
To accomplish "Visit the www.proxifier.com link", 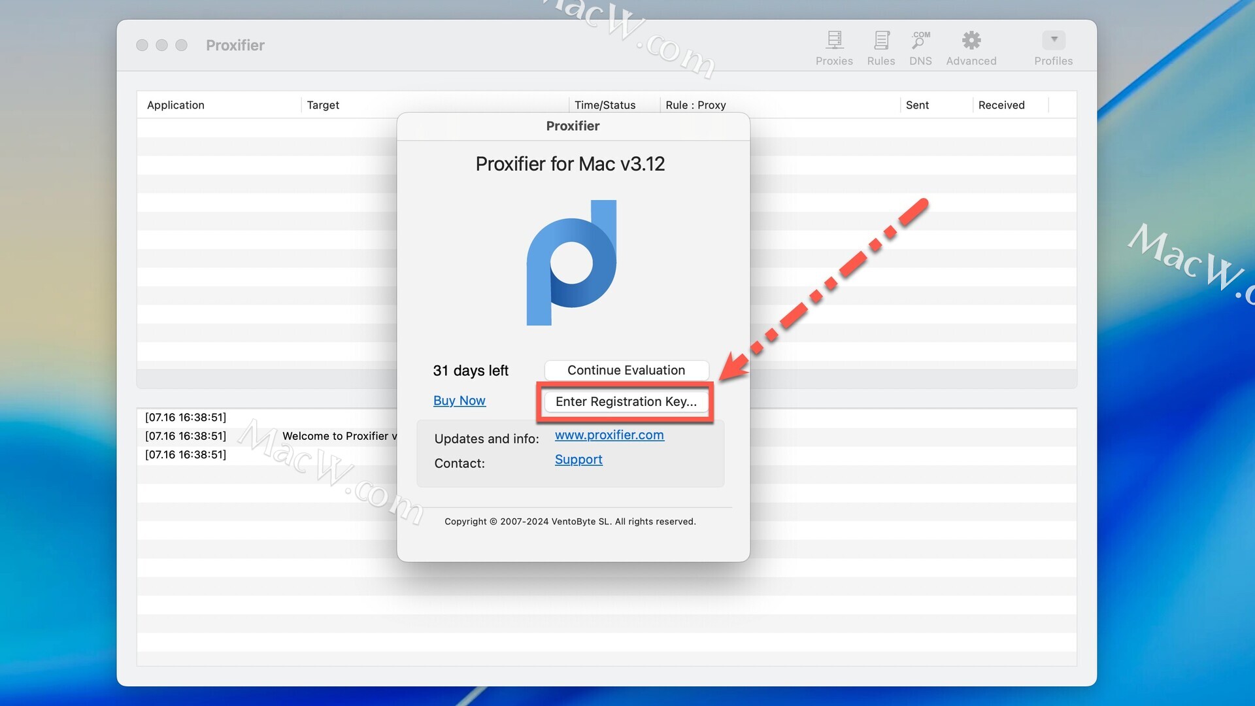I will coord(609,435).
